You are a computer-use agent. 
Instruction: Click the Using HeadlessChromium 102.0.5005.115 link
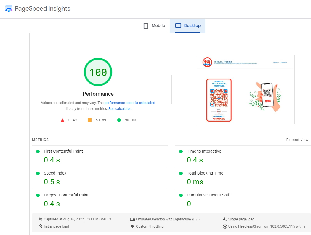(x=267, y=226)
